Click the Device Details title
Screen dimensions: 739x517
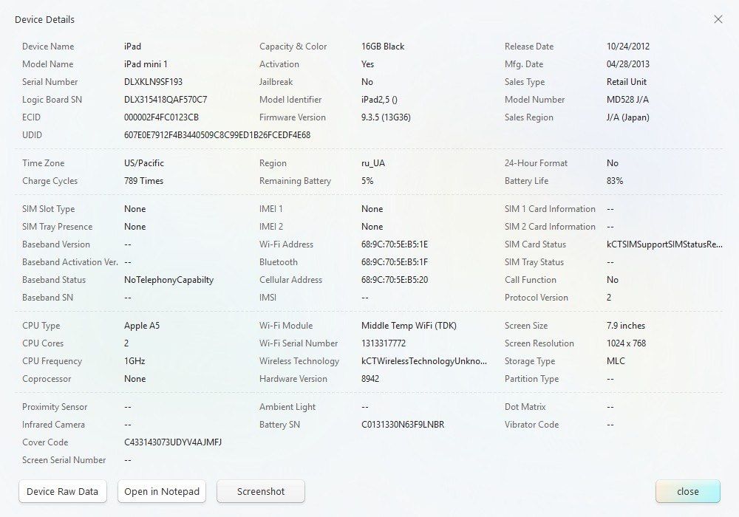click(x=45, y=20)
